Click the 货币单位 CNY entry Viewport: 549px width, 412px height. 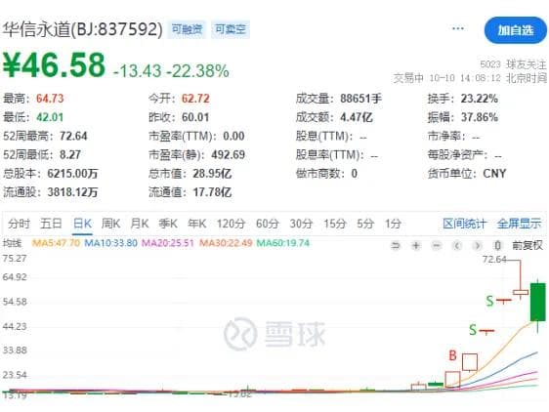[x=467, y=173]
